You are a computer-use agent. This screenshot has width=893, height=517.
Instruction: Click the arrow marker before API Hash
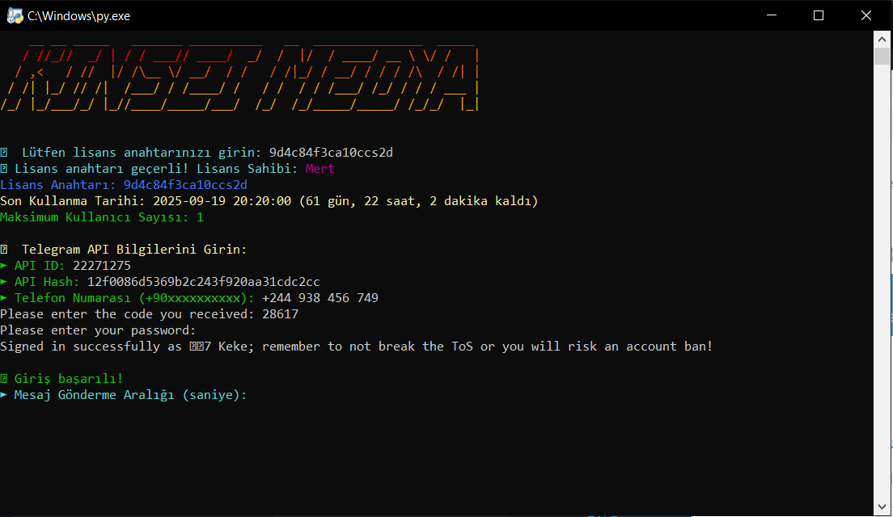tap(4, 282)
